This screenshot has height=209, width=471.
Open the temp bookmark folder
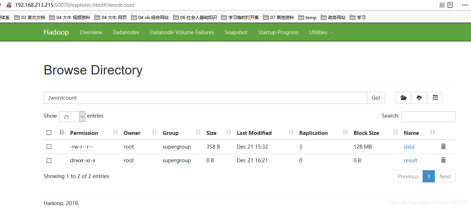tap(307, 17)
